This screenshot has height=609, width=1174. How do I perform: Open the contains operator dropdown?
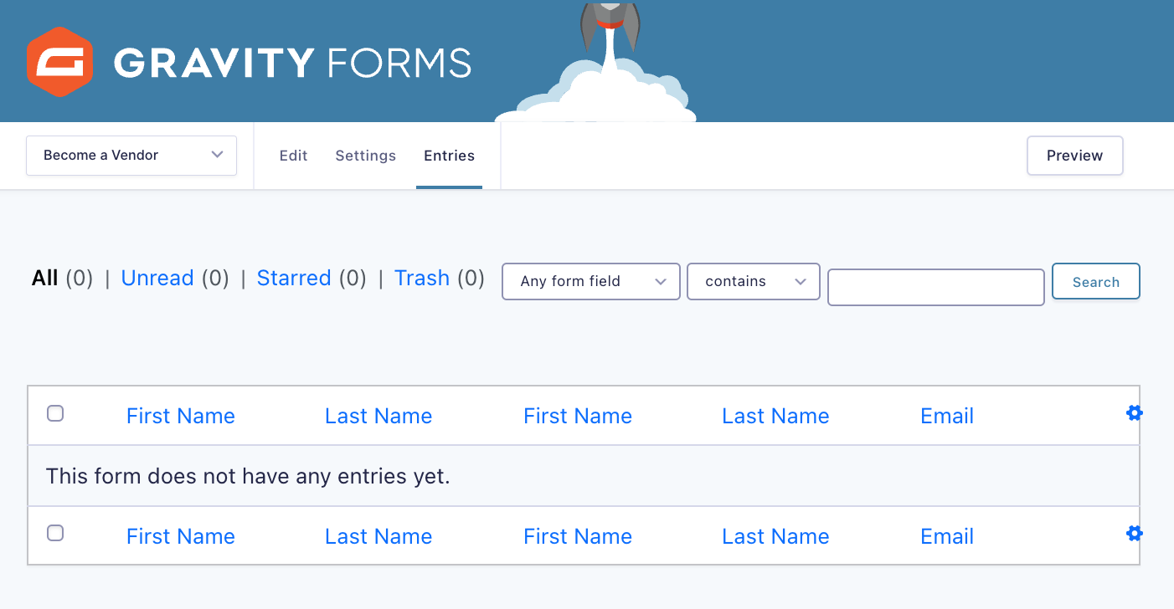point(754,281)
